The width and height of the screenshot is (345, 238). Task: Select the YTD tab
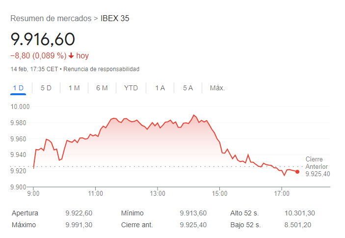131,88
